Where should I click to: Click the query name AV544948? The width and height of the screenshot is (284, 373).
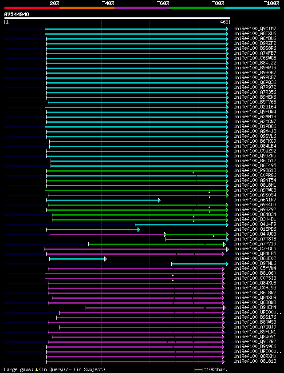point(16,14)
